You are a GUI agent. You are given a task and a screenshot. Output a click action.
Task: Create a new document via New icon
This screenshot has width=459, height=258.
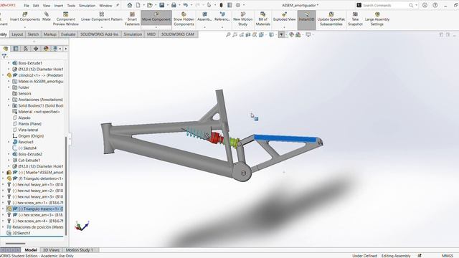pos(138,5)
